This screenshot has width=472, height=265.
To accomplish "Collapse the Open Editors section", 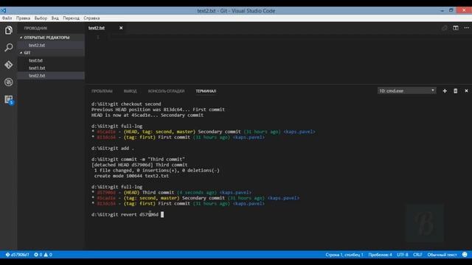I will point(51,38).
